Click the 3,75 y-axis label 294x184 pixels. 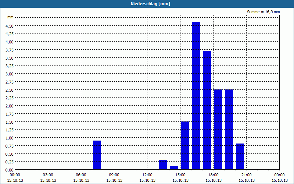click(x=10, y=50)
